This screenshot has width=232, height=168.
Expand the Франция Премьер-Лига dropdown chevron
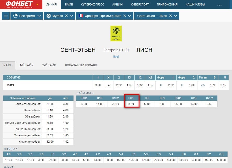coord(129,16)
